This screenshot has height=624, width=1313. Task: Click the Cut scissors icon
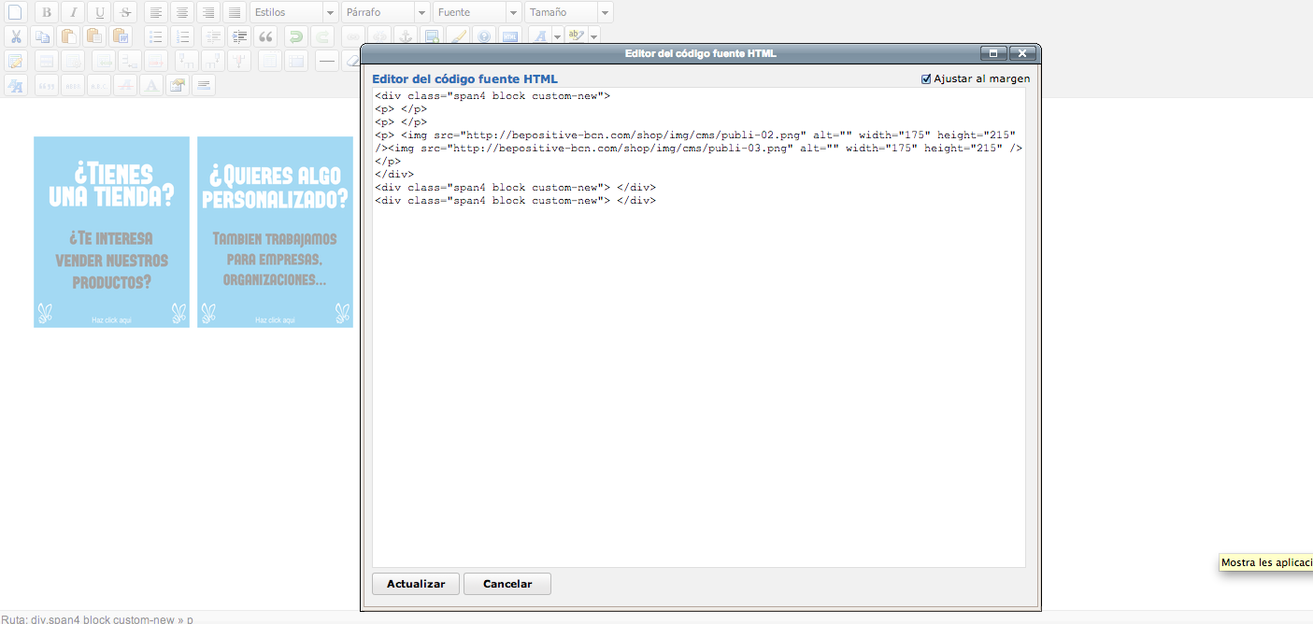click(x=15, y=36)
